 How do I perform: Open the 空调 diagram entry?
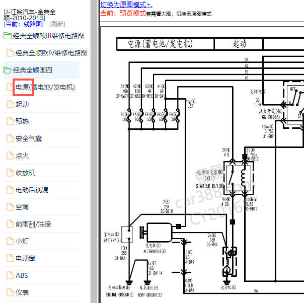pyautogui.click(x=22, y=207)
